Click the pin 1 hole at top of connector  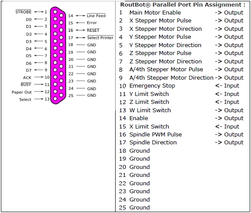[x=55, y=12]
